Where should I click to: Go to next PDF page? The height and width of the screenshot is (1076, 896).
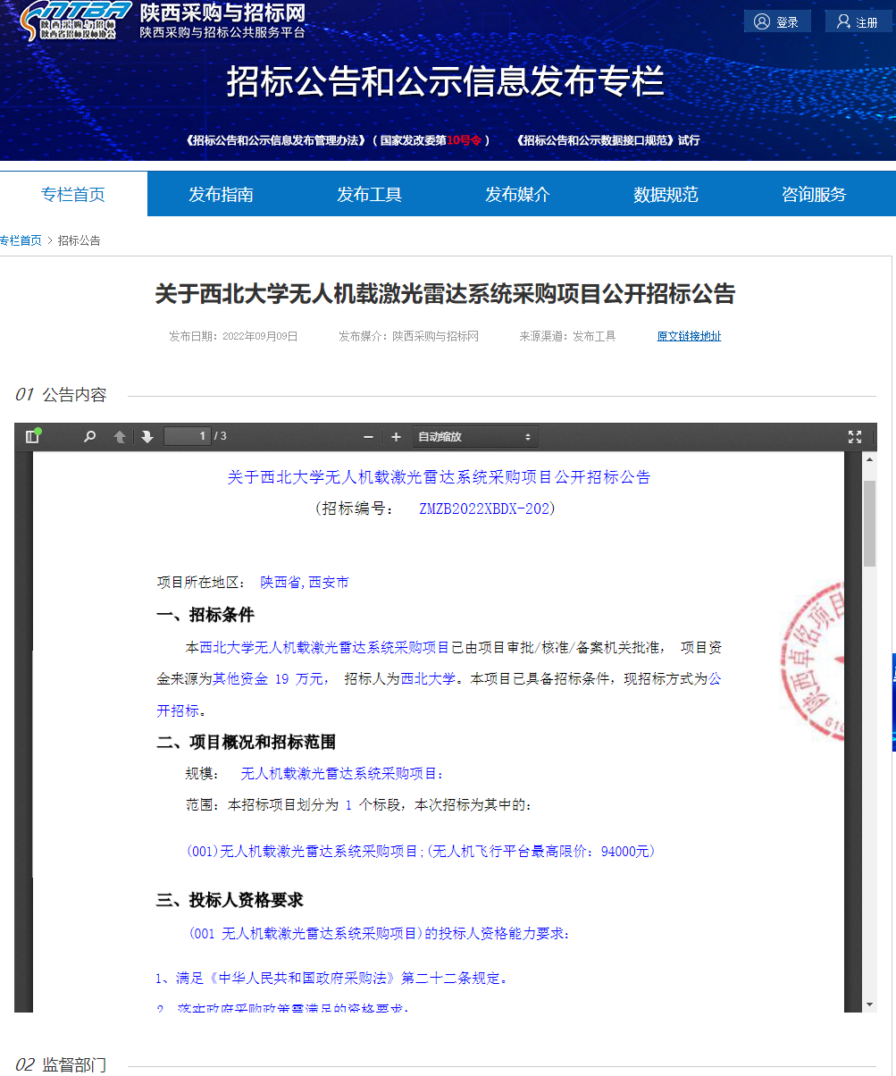tap(147, 437)
